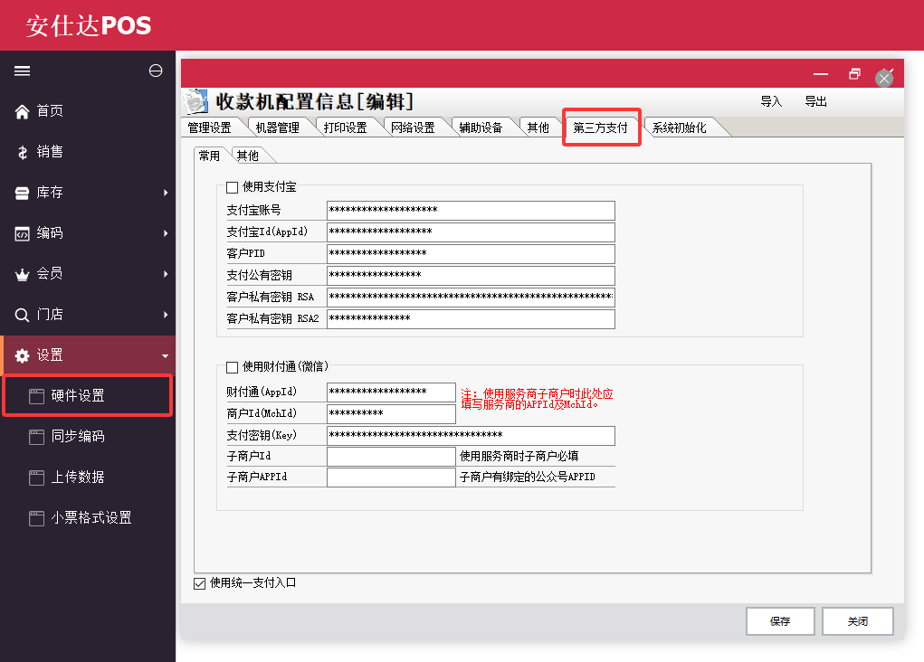Click the 支付公有密钥 input field
This screenshot has width=924, height=662.
pos(471,276)
